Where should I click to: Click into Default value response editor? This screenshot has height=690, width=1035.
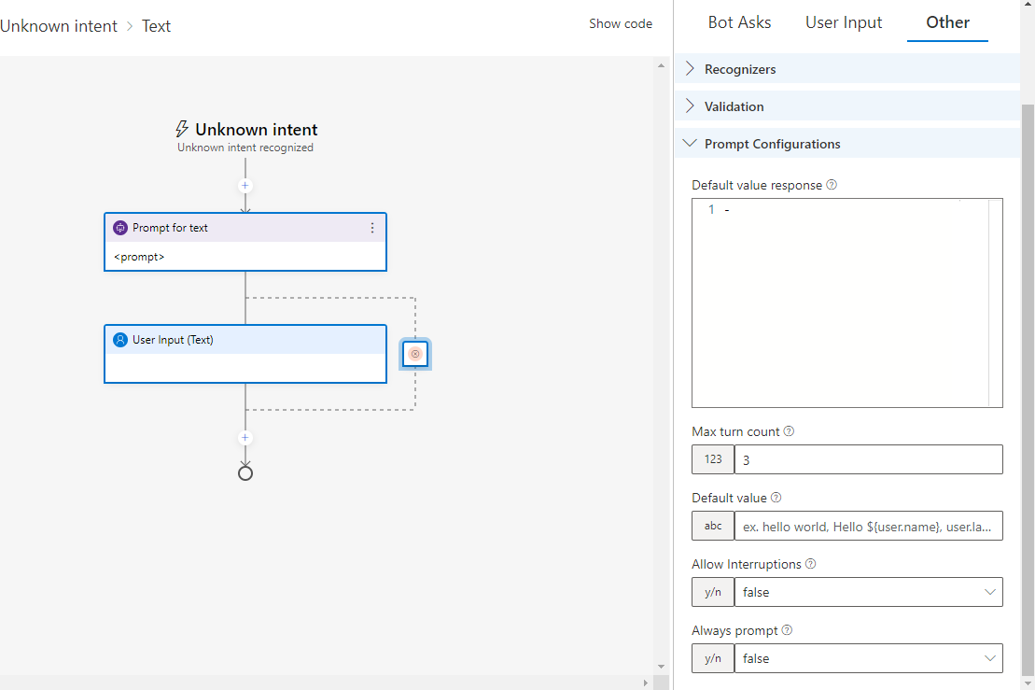click(846, 303)
